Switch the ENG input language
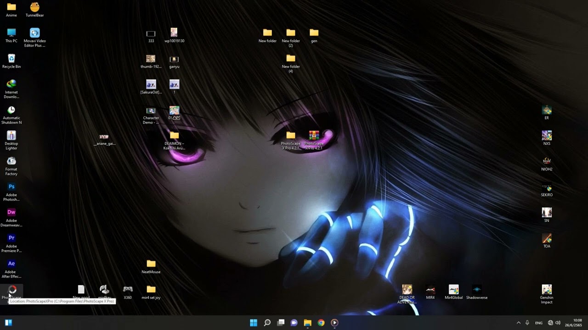 [539, 323]
